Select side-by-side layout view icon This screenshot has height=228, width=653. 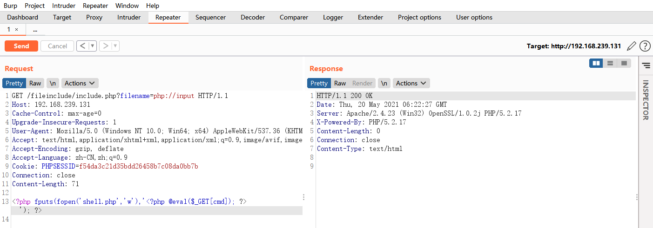tap(596, 63)
